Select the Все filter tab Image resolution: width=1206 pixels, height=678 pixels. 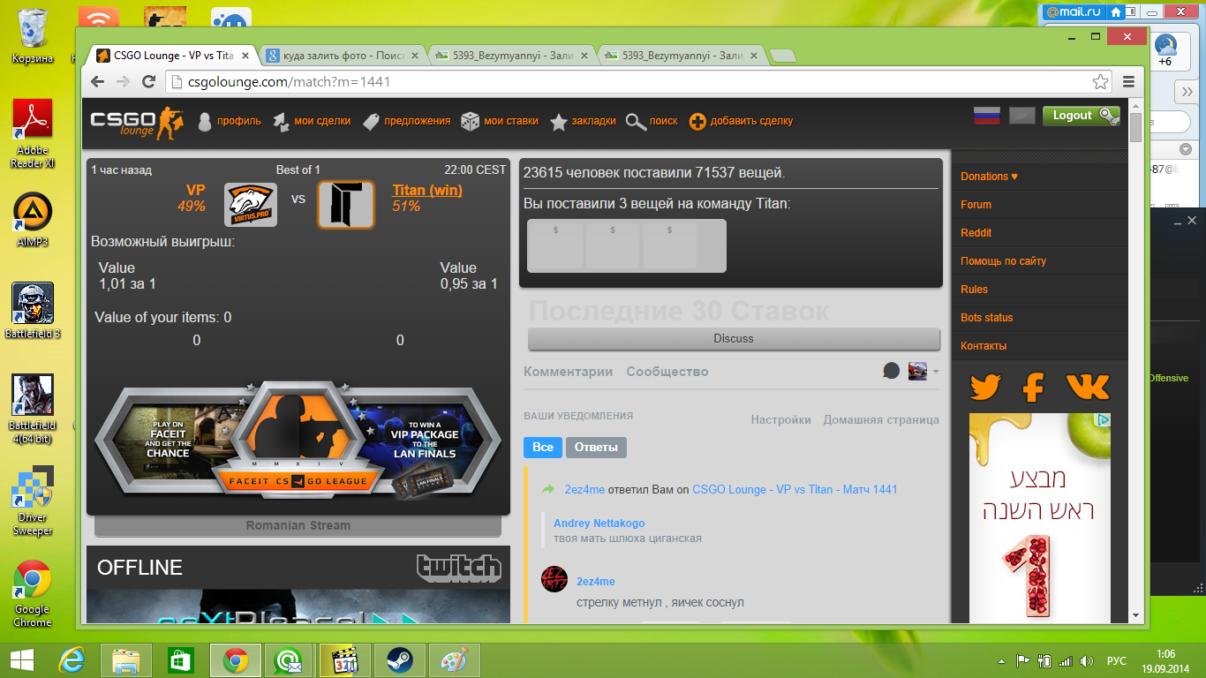click(x=543, y=448)
